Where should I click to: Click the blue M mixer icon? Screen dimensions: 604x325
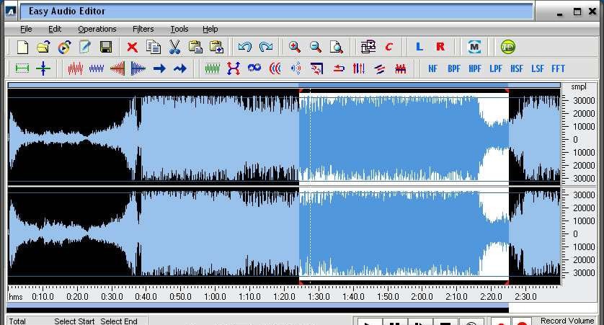pyautogui.click(x=474, y=48)
